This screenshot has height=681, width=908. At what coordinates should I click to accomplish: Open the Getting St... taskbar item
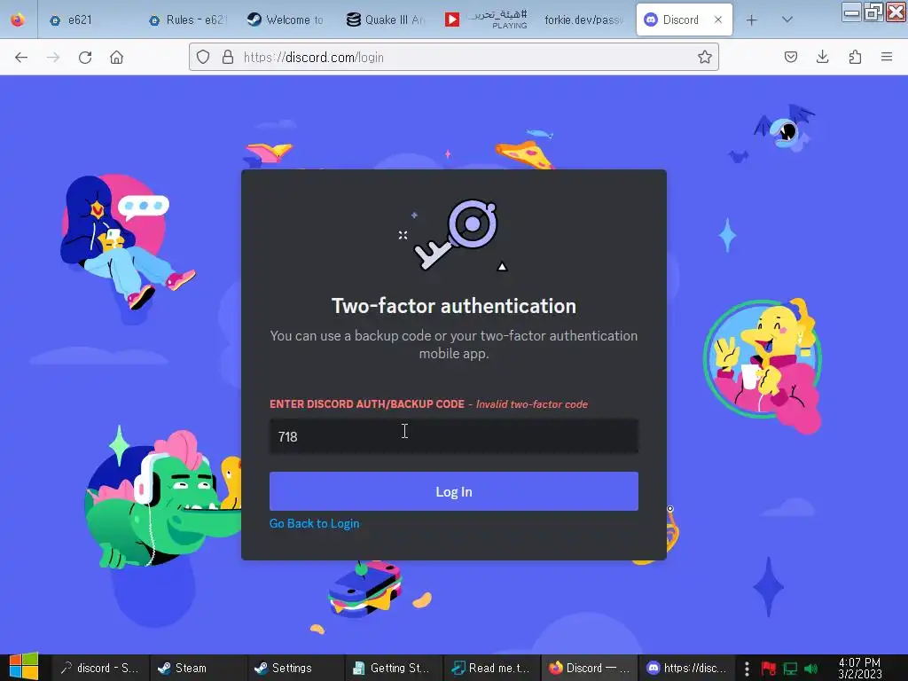pos(394,668)
